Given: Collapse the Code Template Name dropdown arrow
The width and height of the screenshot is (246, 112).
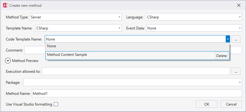Looking at the screenshot, I should click(228, 39).
